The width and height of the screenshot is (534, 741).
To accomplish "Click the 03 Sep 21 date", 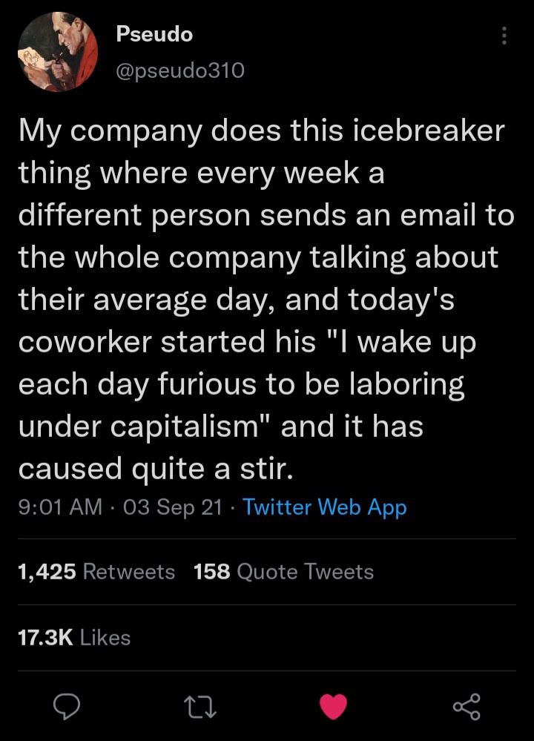I will (172, 507).
